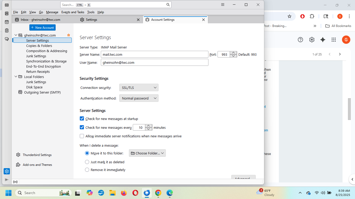Select Move it to this folder option
Image resolution: width=355 pixels, height=199 pixels.
point(87,153)
